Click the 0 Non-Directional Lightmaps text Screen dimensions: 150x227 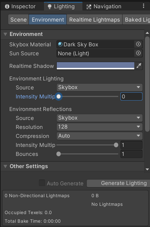click(x=37, y=196)
